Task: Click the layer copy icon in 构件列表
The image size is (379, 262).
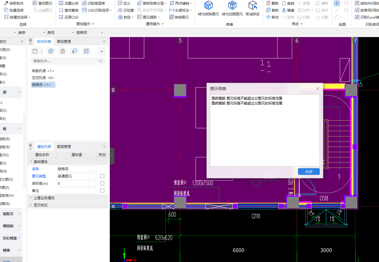Action: (x=75, y=51)
